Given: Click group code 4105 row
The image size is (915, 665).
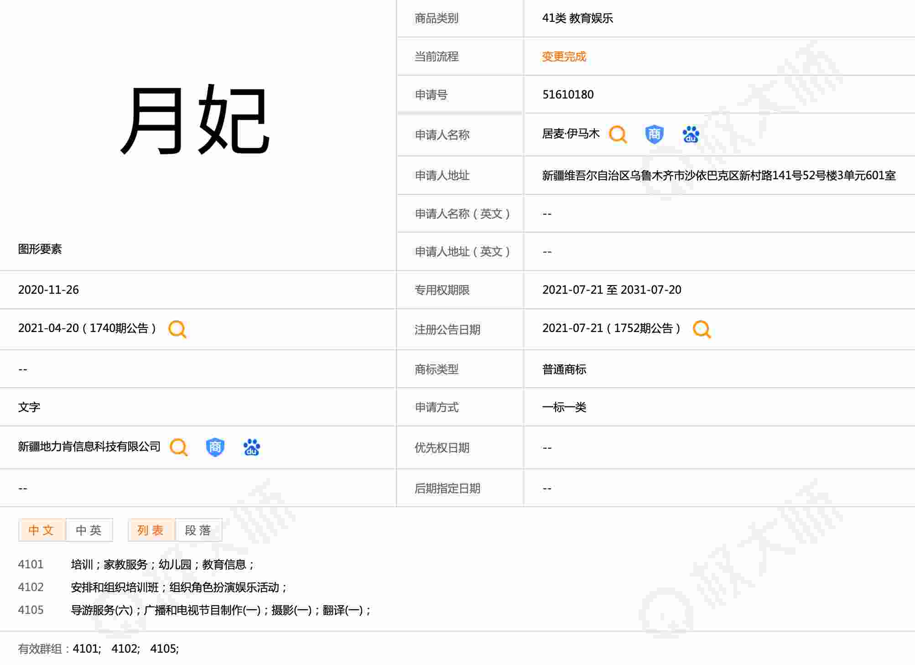Looking at the screenshot, I should click(x=31, y=610).
